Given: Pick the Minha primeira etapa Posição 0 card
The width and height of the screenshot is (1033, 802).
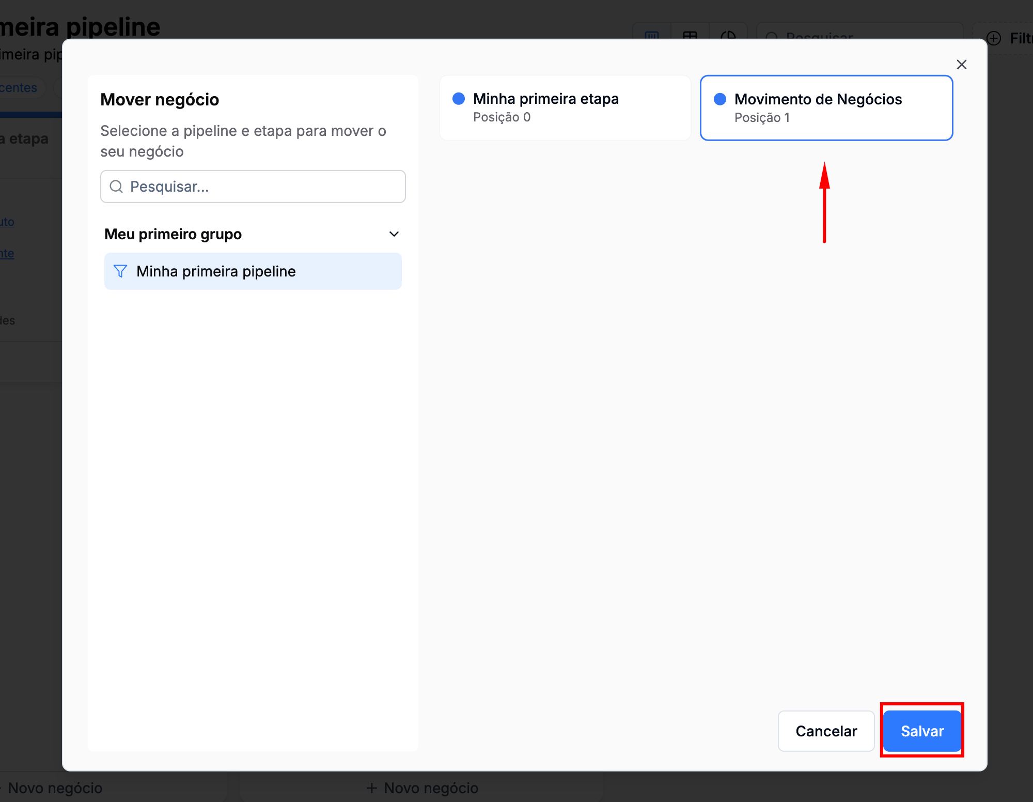Looking at the screenshot, I should (x=565, y=108).
